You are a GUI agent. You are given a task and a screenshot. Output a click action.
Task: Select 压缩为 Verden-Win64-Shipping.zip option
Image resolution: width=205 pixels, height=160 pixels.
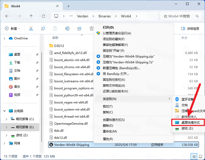134,56
